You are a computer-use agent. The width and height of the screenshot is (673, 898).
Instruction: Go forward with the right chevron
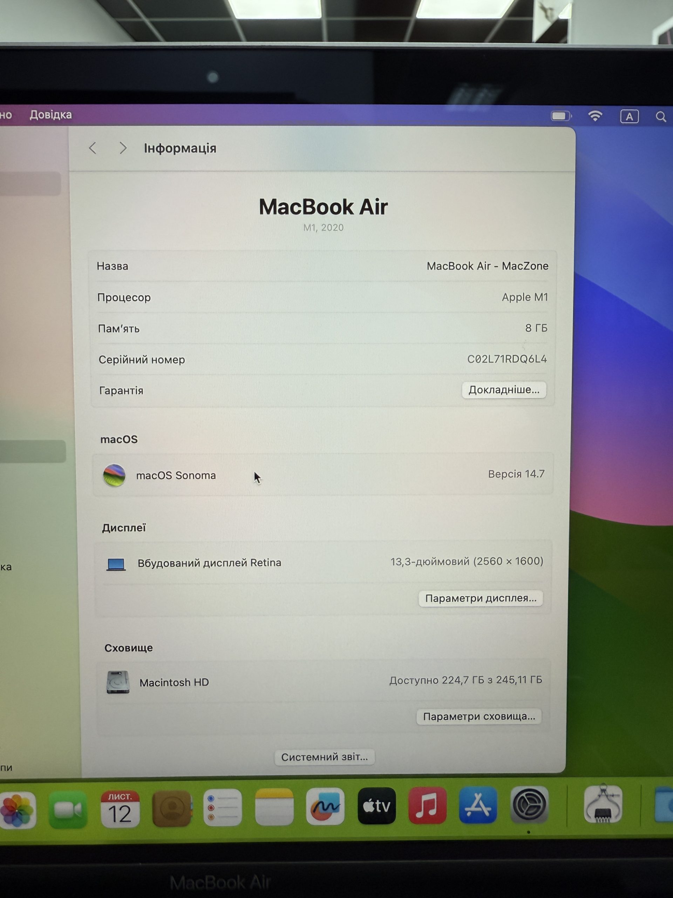[x=123, y=148]
